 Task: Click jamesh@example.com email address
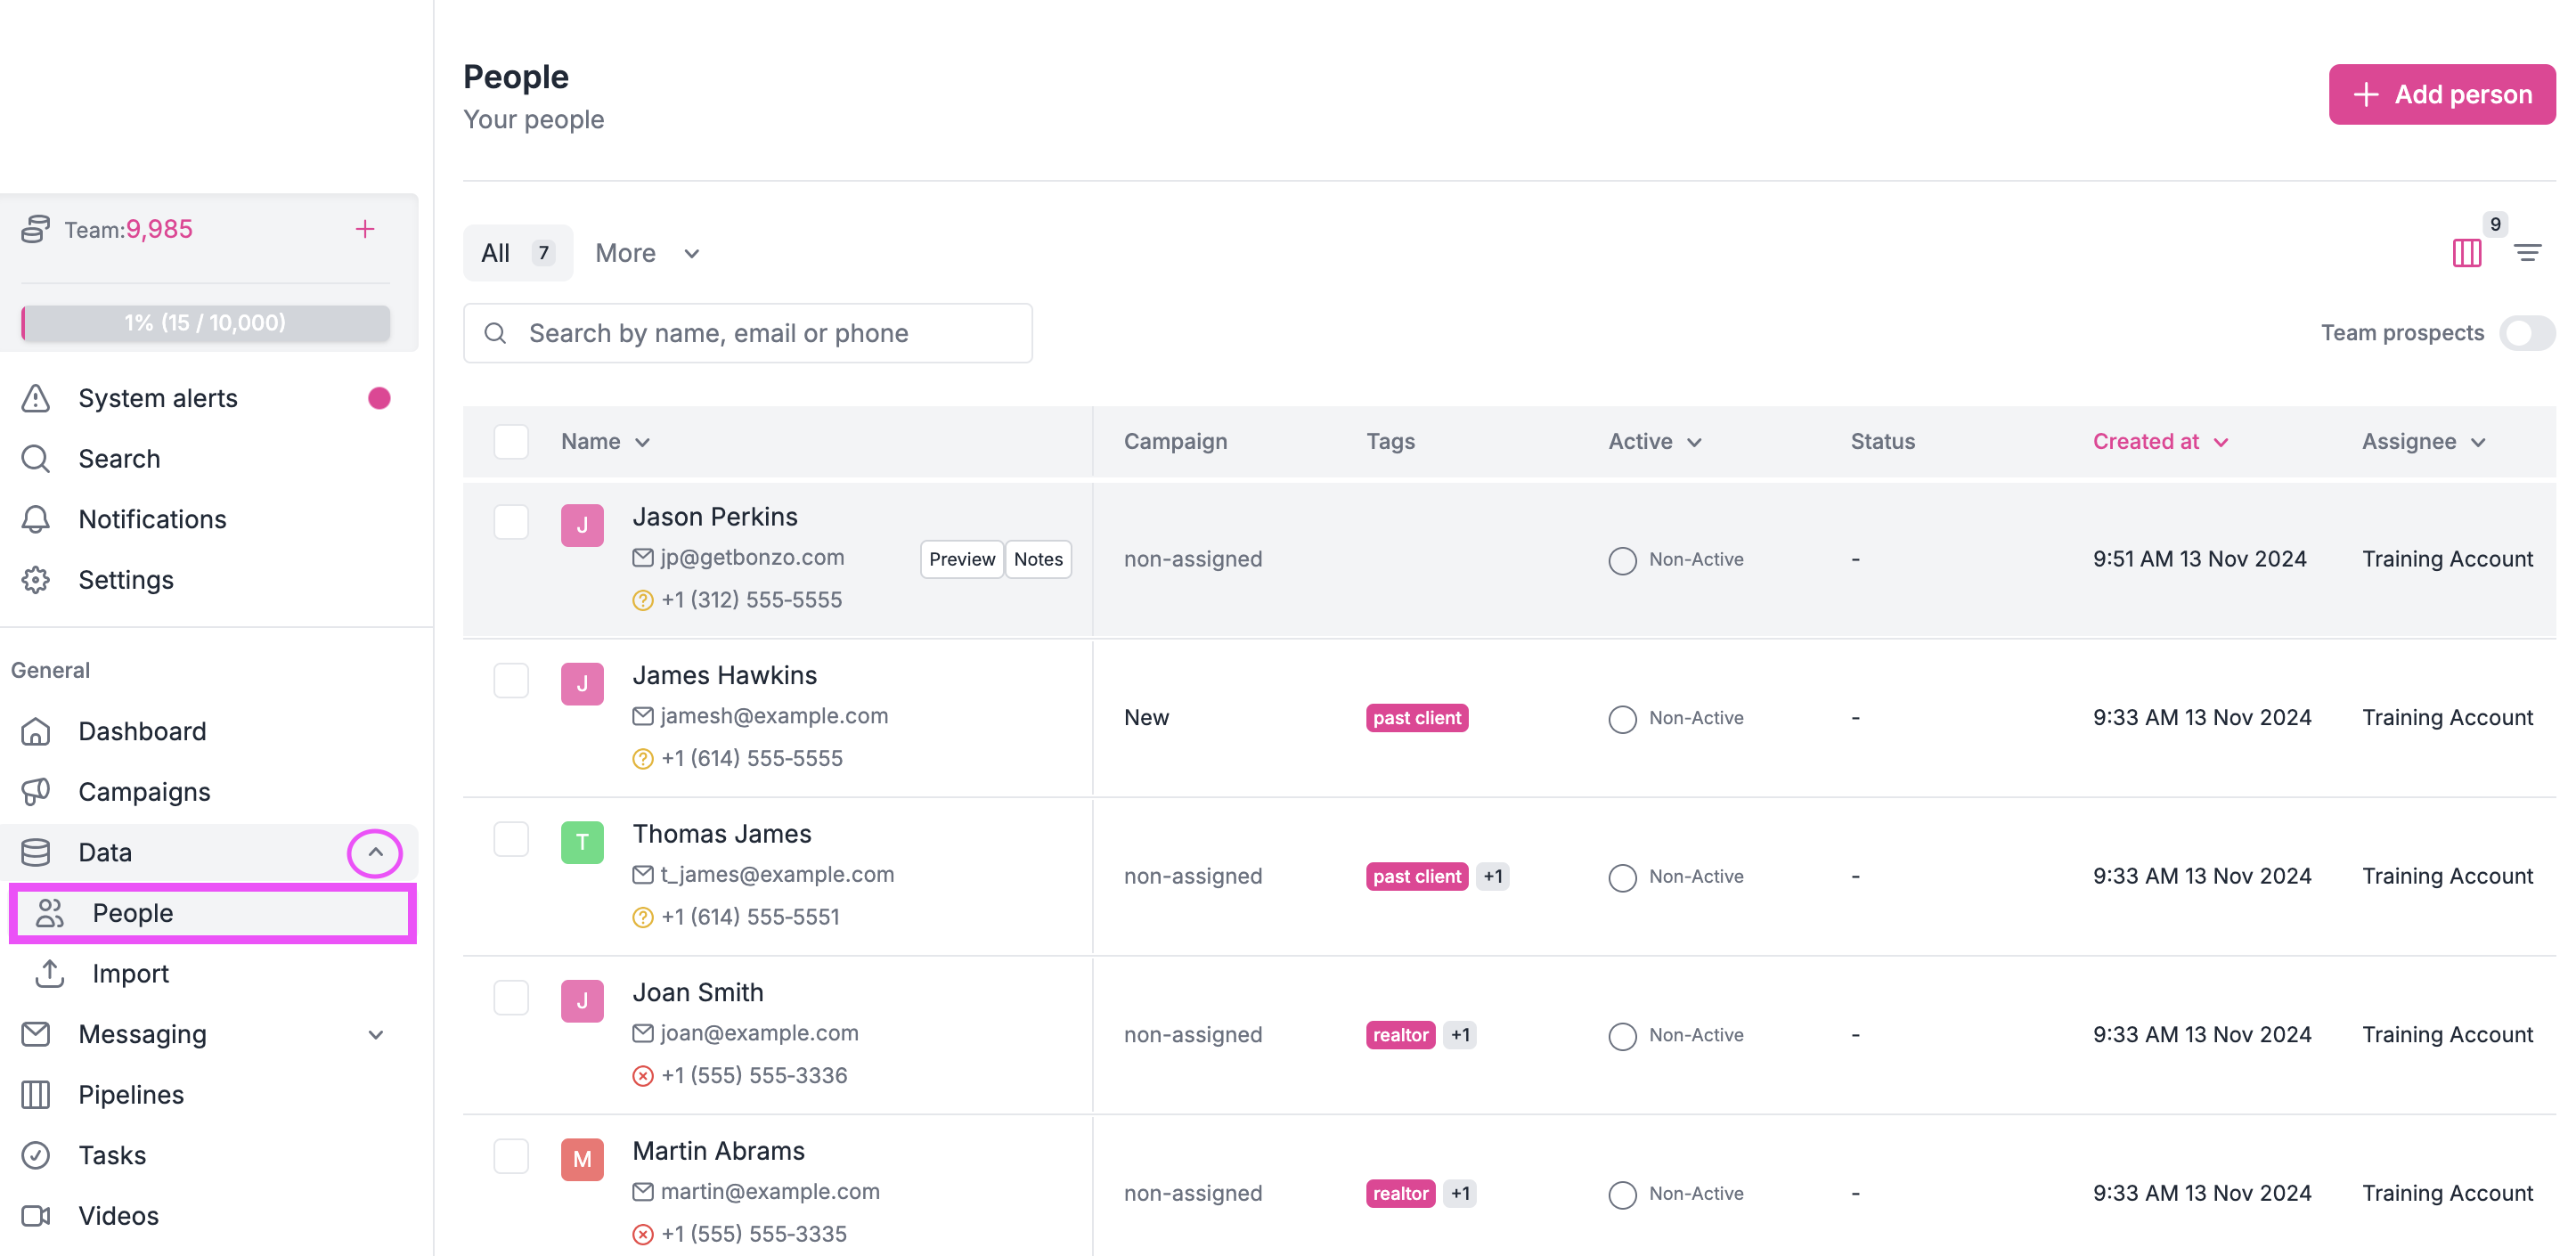point(774,716)
